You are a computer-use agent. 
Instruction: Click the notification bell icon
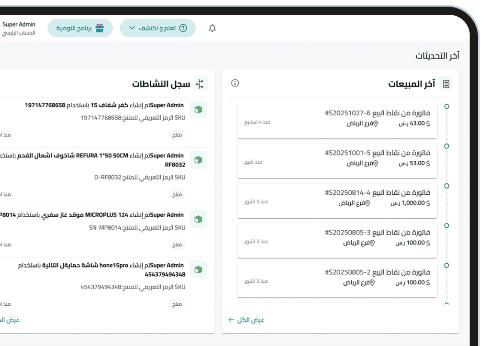point(212,28)
